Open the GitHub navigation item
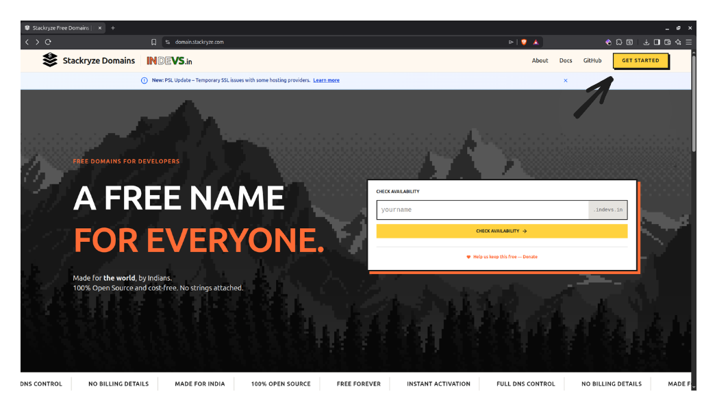 592,60
